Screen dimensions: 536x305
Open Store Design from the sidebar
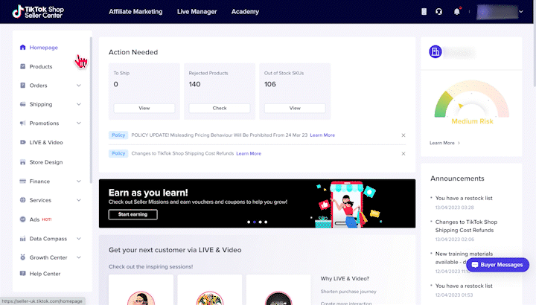[46, 162]
